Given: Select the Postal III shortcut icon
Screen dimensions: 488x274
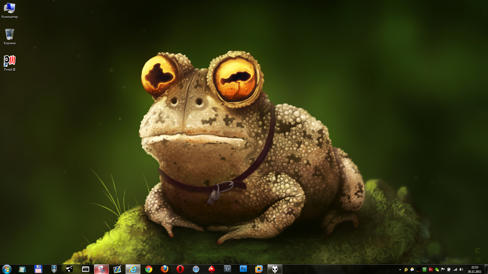Looking at the screenshot, I should coord(10,63).
